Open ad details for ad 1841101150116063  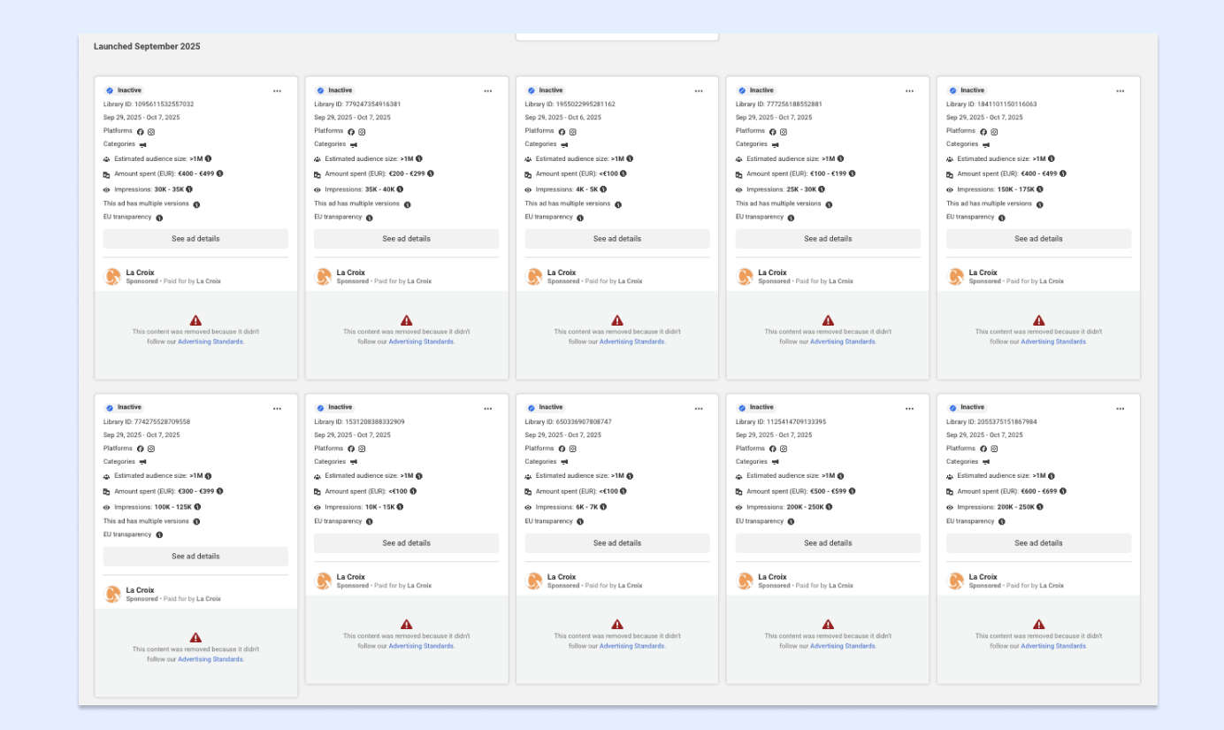(x=1038, y=239)
